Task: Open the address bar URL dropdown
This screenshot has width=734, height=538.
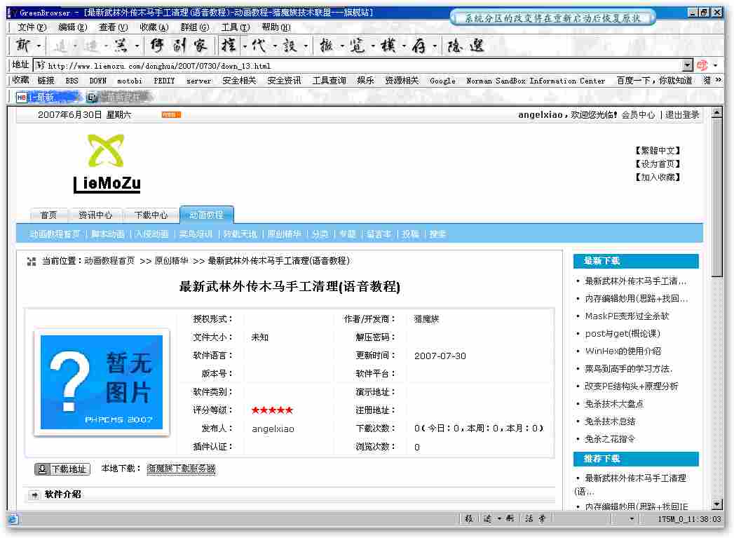Action: click(687, 65)
